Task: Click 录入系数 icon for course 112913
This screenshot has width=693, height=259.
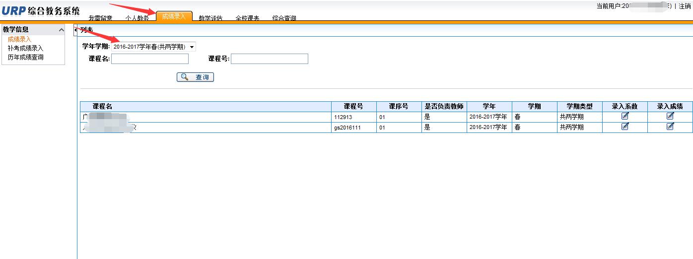Action: [625, 116]
